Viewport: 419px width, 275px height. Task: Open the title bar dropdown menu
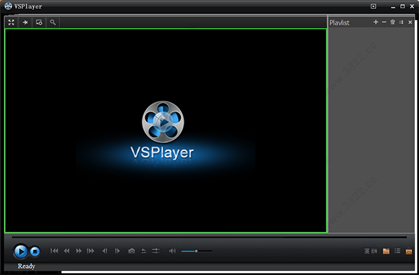pyautogui.click(x=374, y=6)
